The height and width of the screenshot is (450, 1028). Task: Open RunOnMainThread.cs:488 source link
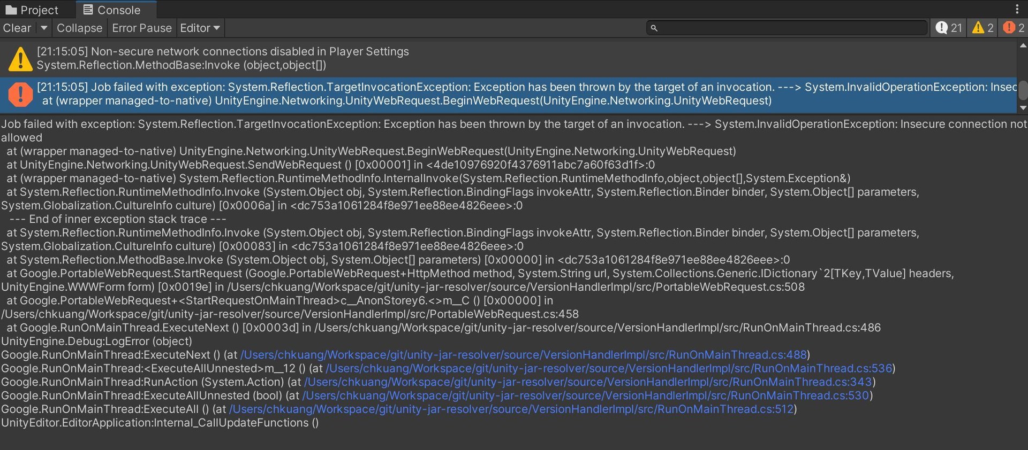[x=524, y=355]
